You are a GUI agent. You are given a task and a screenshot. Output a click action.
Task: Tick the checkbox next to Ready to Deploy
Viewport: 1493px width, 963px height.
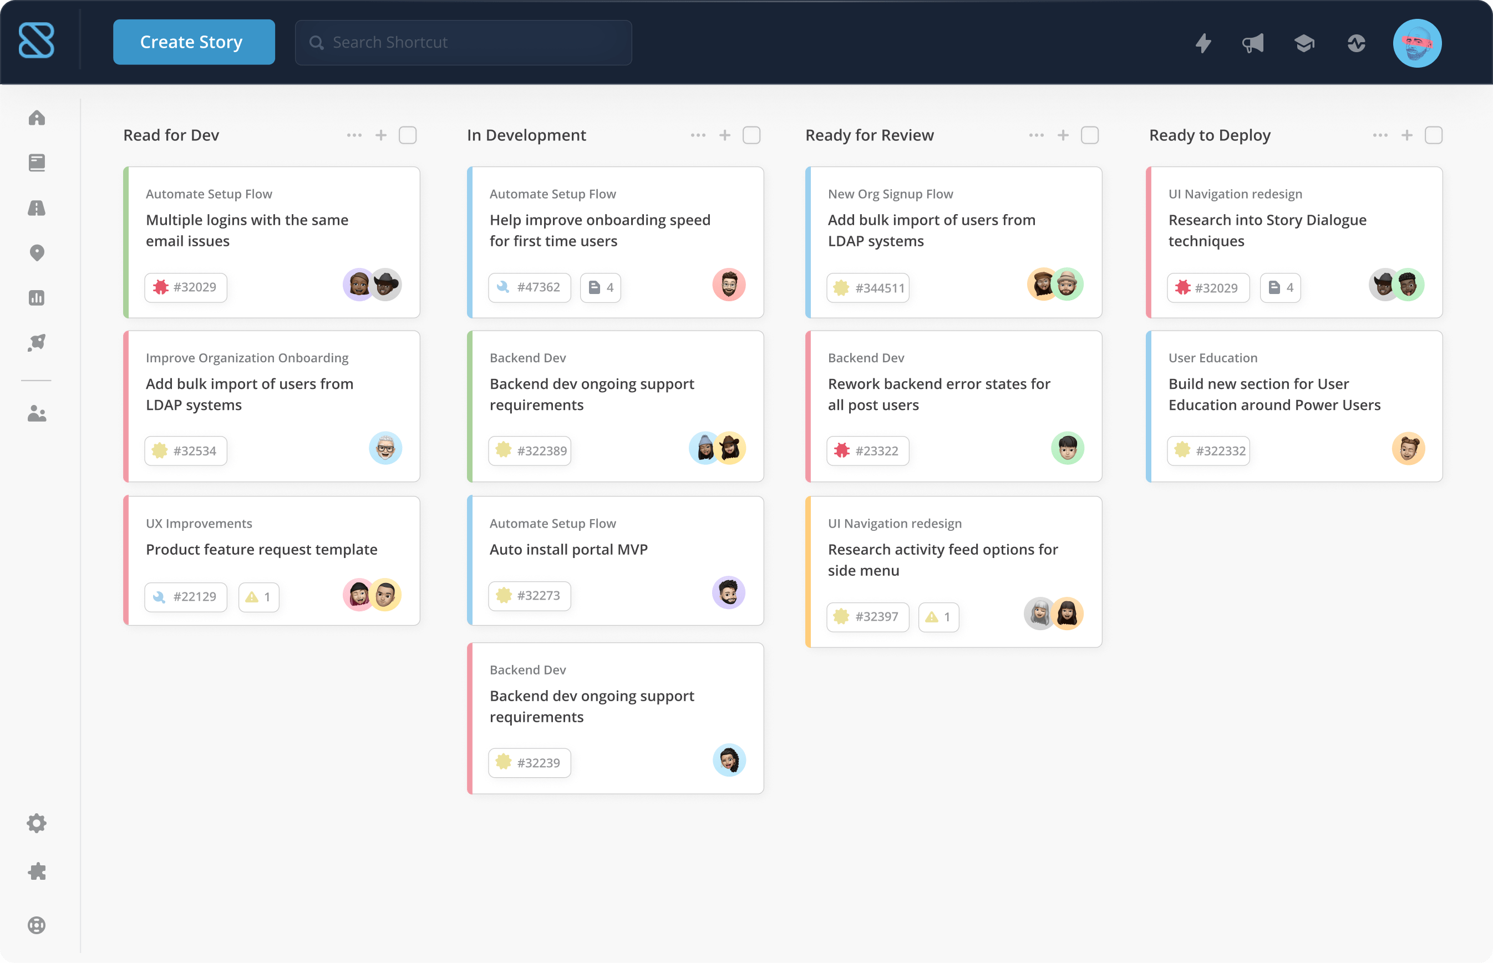(1434, 134)
